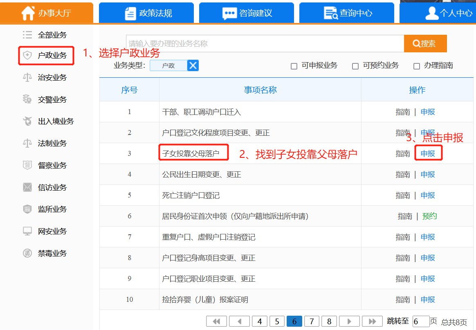
Task: Open the 查询中心 tab
Action: [x=348, y=13]
